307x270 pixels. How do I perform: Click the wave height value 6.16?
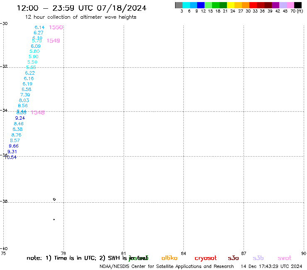tap(29, 79)
